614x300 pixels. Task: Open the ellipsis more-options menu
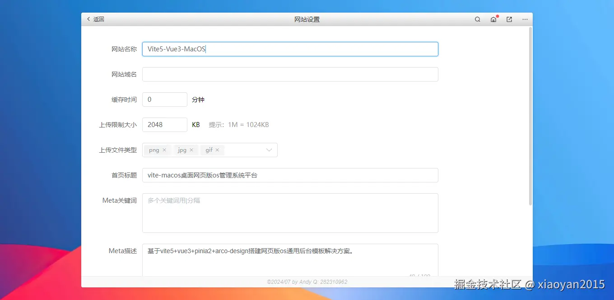click(525, 19)
